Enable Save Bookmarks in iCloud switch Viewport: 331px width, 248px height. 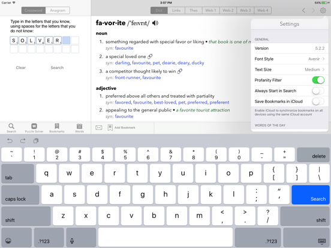[318, 101]
